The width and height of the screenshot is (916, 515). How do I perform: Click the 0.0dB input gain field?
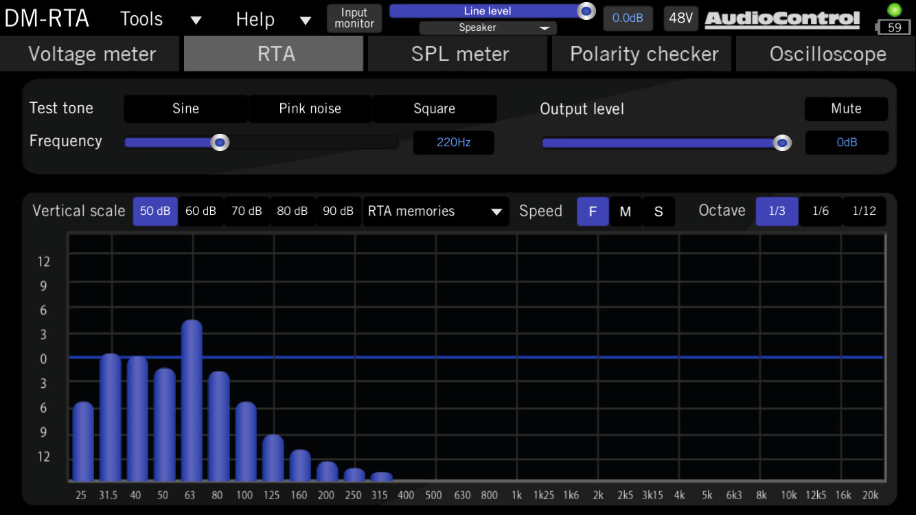[x=628, y=18]
